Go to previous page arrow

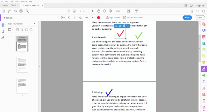pos(68,11)
